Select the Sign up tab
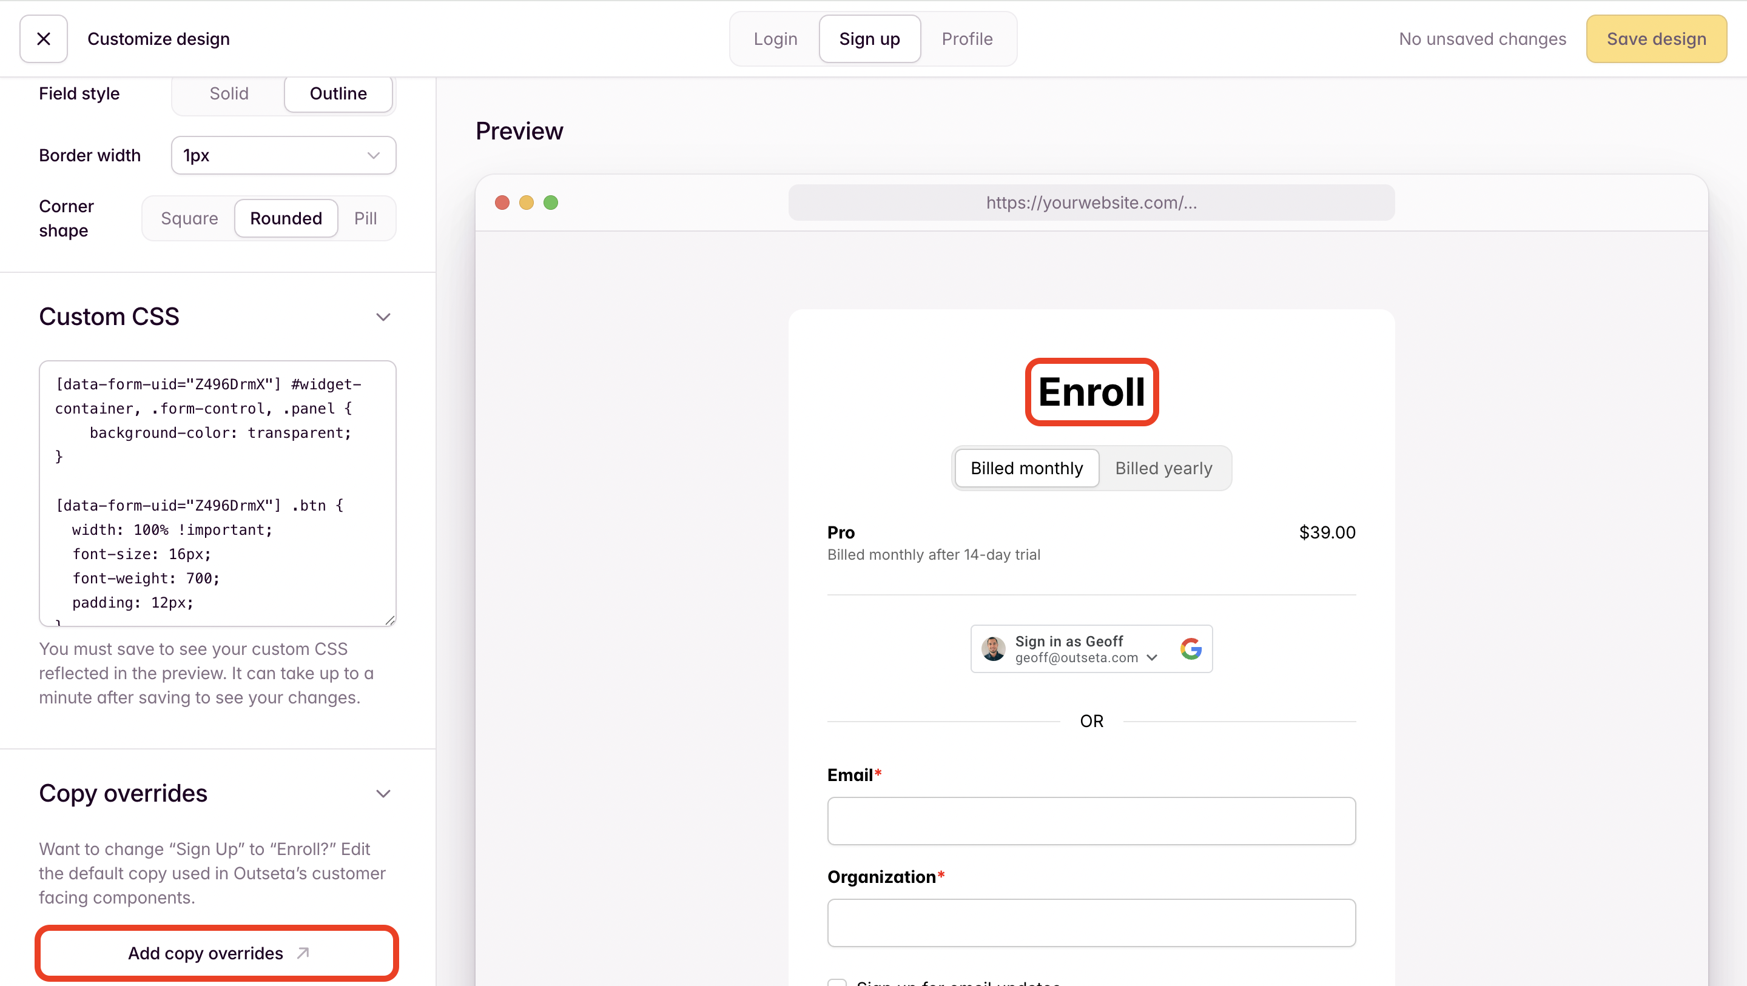 click(x=869, y=39)
